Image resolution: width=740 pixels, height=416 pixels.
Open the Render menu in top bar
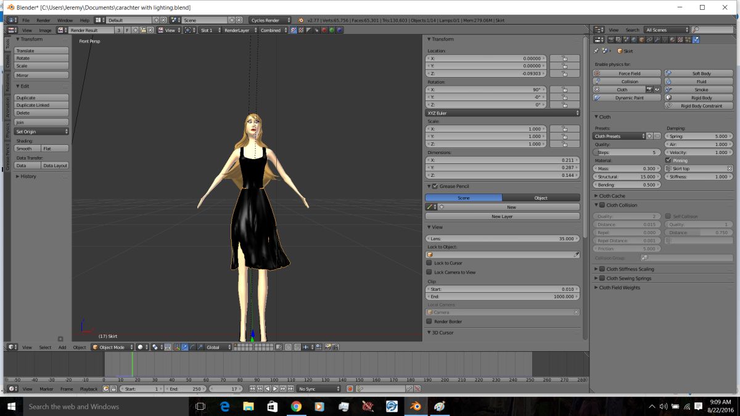[x=43, y=20]
